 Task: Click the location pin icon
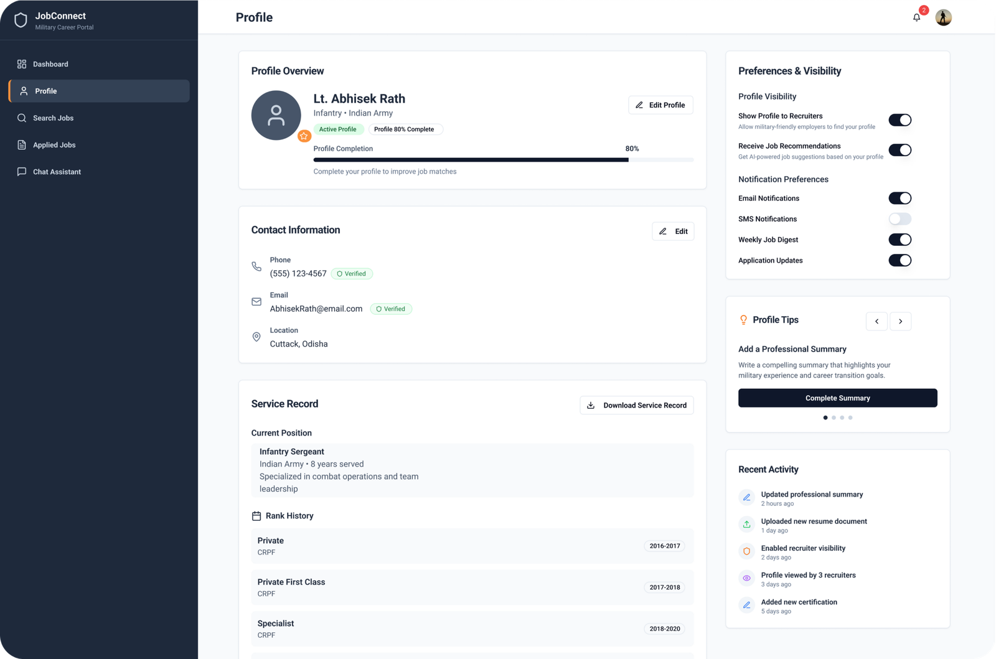[256, 337]
